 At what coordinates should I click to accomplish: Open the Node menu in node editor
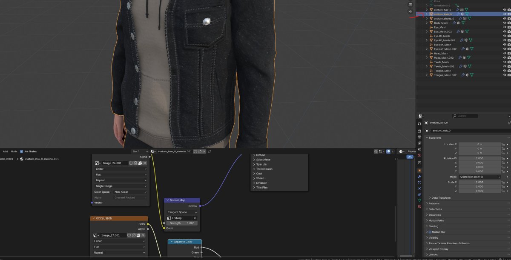coord(14,151)
